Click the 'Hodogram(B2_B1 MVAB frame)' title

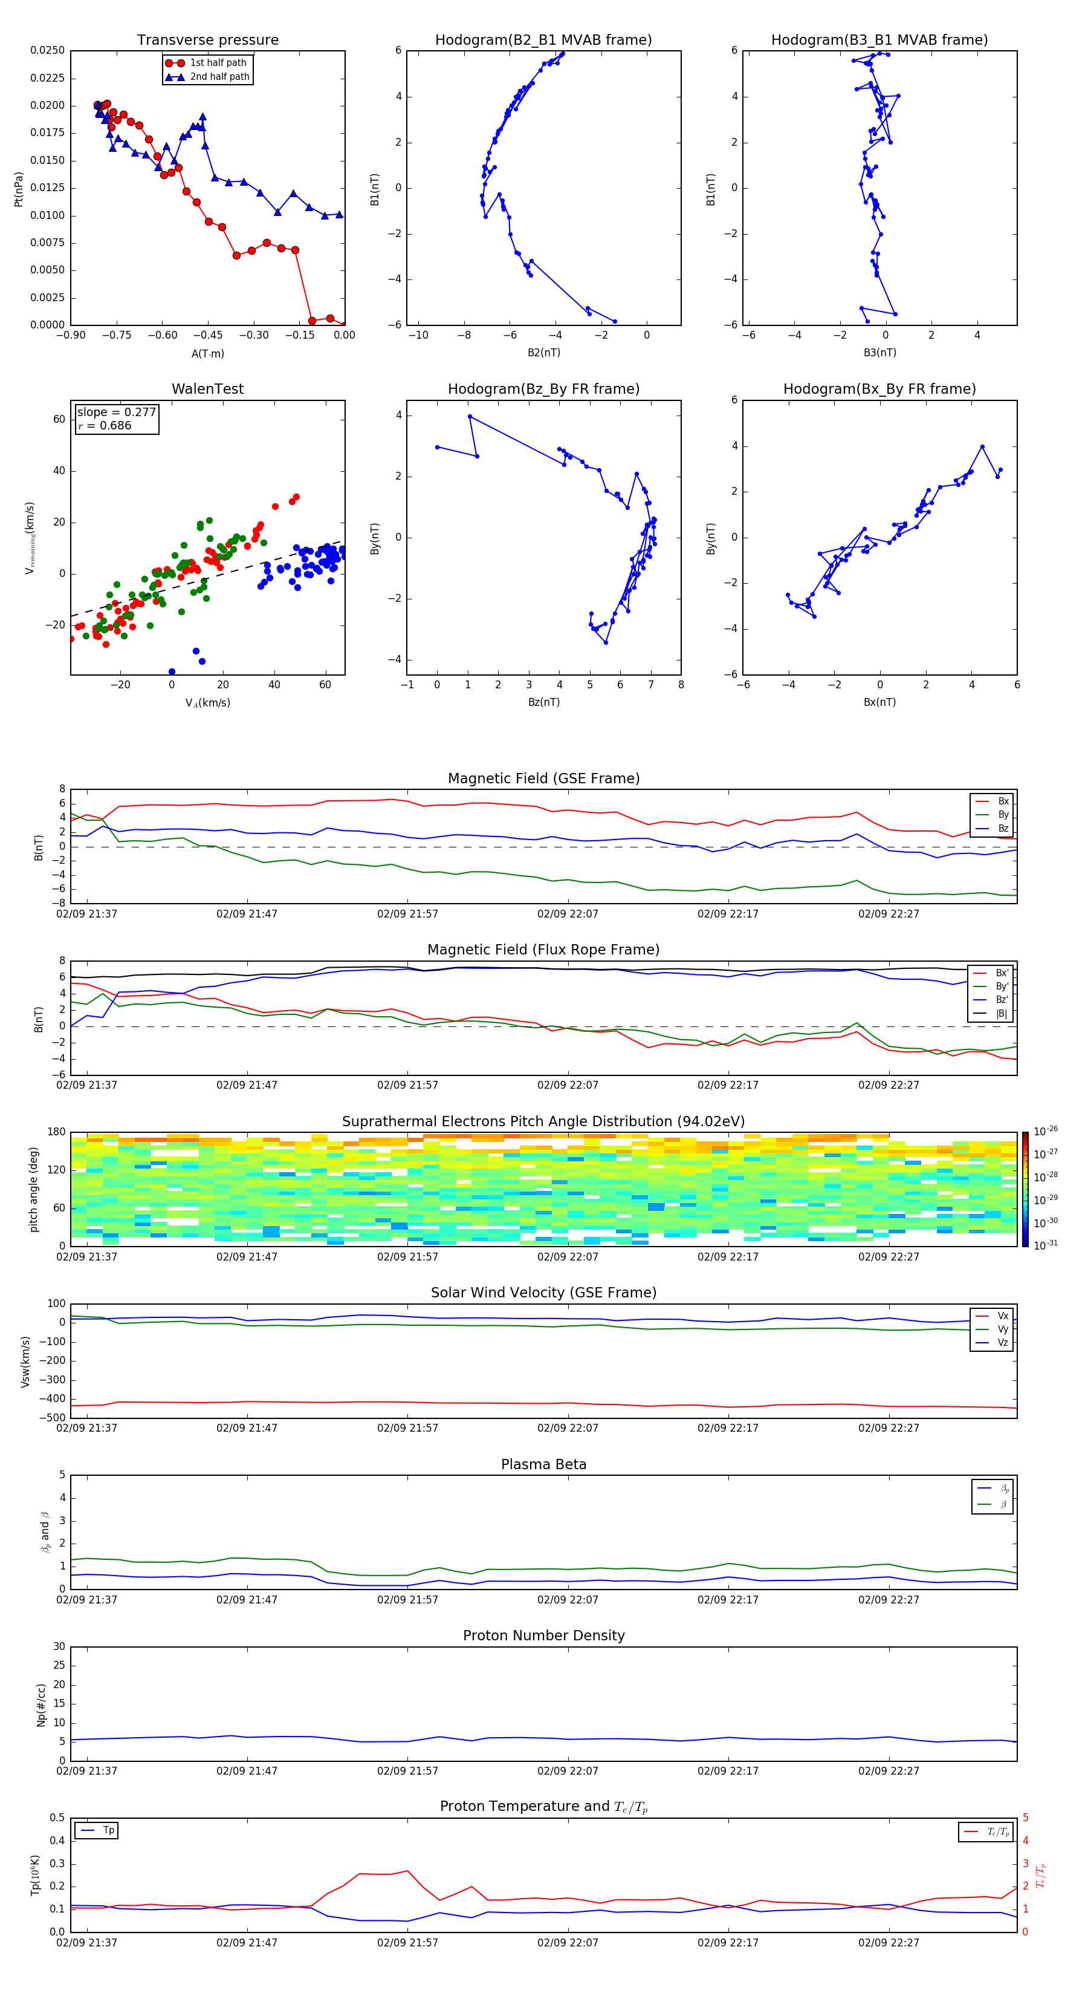tap(543, 41)
